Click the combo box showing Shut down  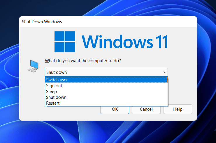coord(102,72)
